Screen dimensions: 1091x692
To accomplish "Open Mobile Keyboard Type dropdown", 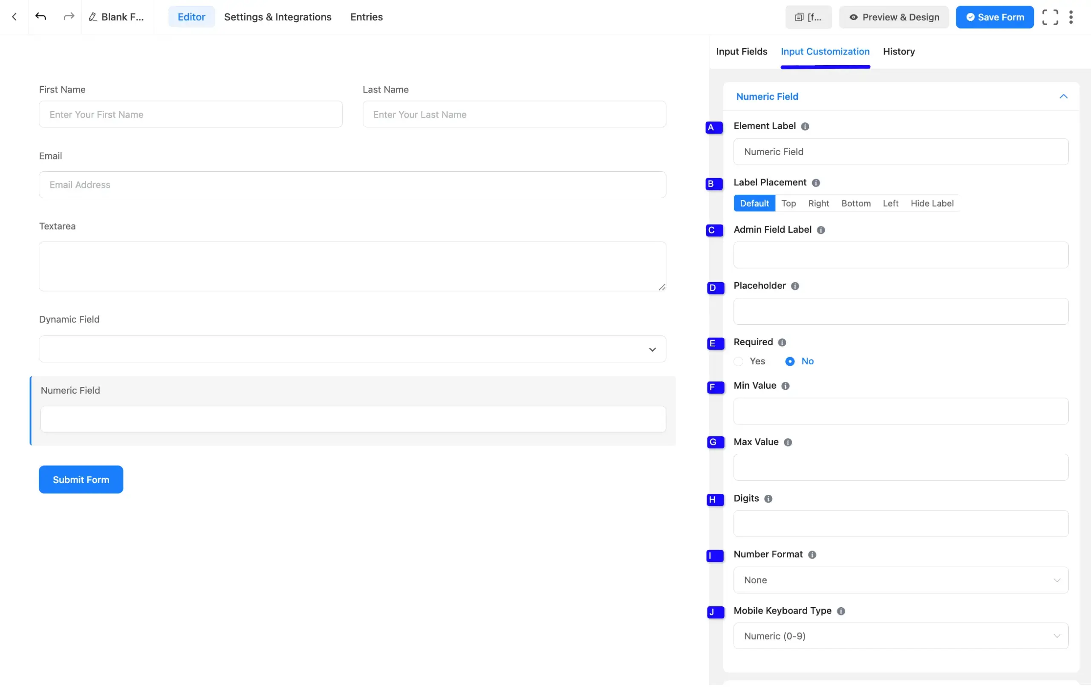I will pyautogui.click(x=900, y=636).
